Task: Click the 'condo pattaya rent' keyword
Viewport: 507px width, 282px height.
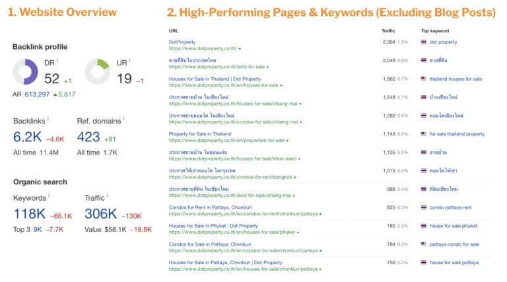Action: (450, 207)
